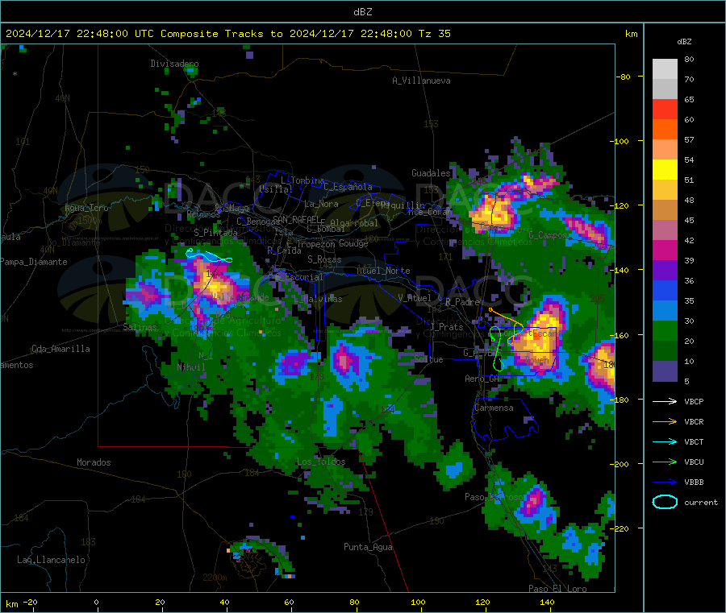Click the blue VBBB arrow in legend
The width and height of the screenshot is (726, 613).
click(665, 482)
